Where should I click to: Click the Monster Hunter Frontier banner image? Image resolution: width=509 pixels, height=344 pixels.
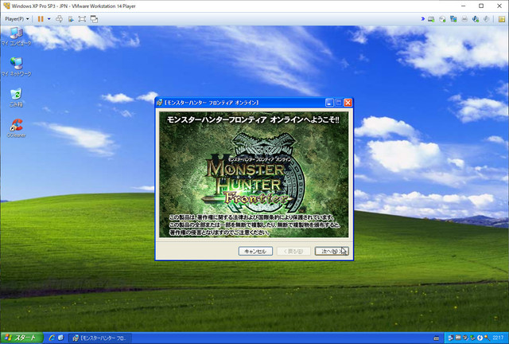click(254, 174)
